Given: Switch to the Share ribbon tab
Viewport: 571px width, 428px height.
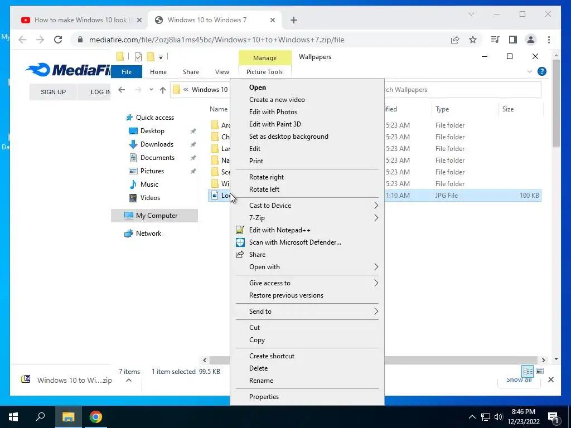Looking at the screenshot, I should [x=191, y=72].
